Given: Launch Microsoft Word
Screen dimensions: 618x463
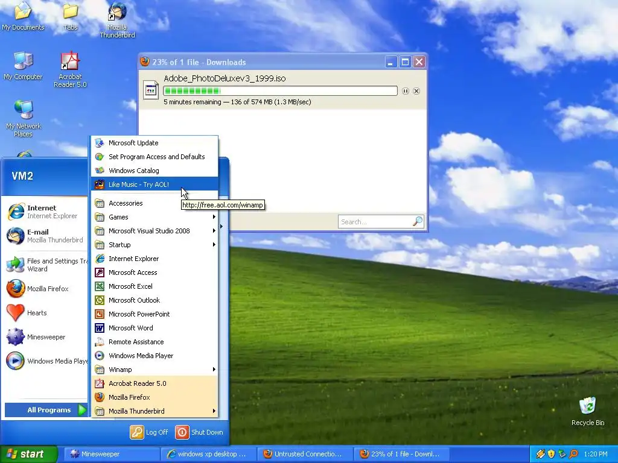Looking at the screenshot, I should point(154,328).
